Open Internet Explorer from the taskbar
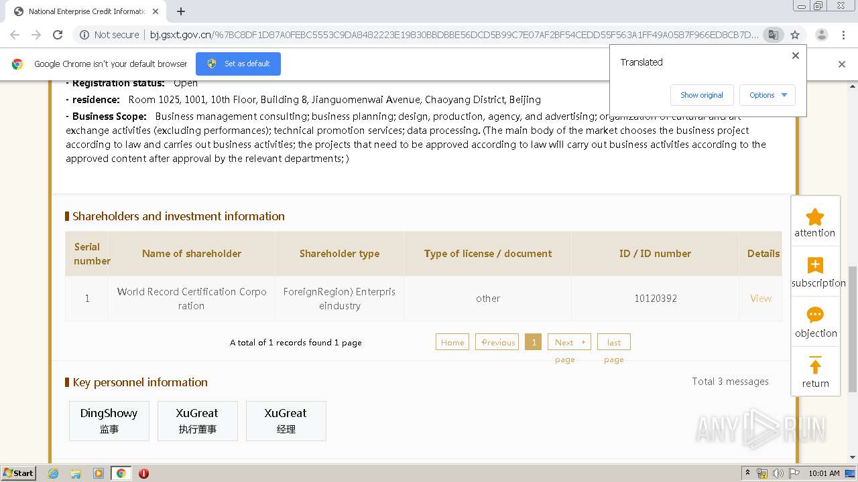Image resolution: width=858 pixels, height=482 pixels. (x=54, y=473)
